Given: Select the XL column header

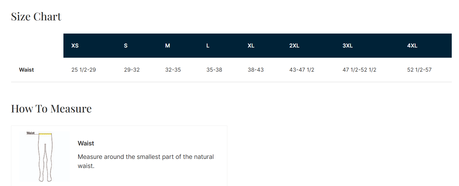Looking at the screenshot, I should 251,46.
